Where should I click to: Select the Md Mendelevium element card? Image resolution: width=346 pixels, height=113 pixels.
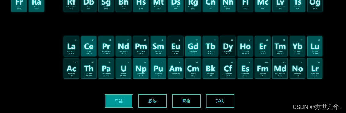(280, 69)
